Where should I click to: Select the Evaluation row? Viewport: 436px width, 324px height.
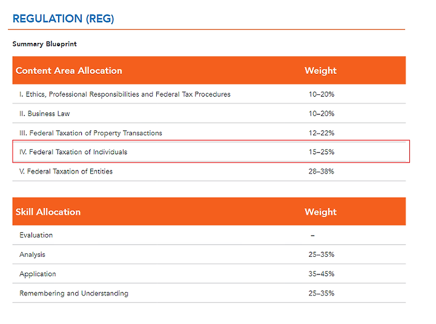tap(209, 235)
